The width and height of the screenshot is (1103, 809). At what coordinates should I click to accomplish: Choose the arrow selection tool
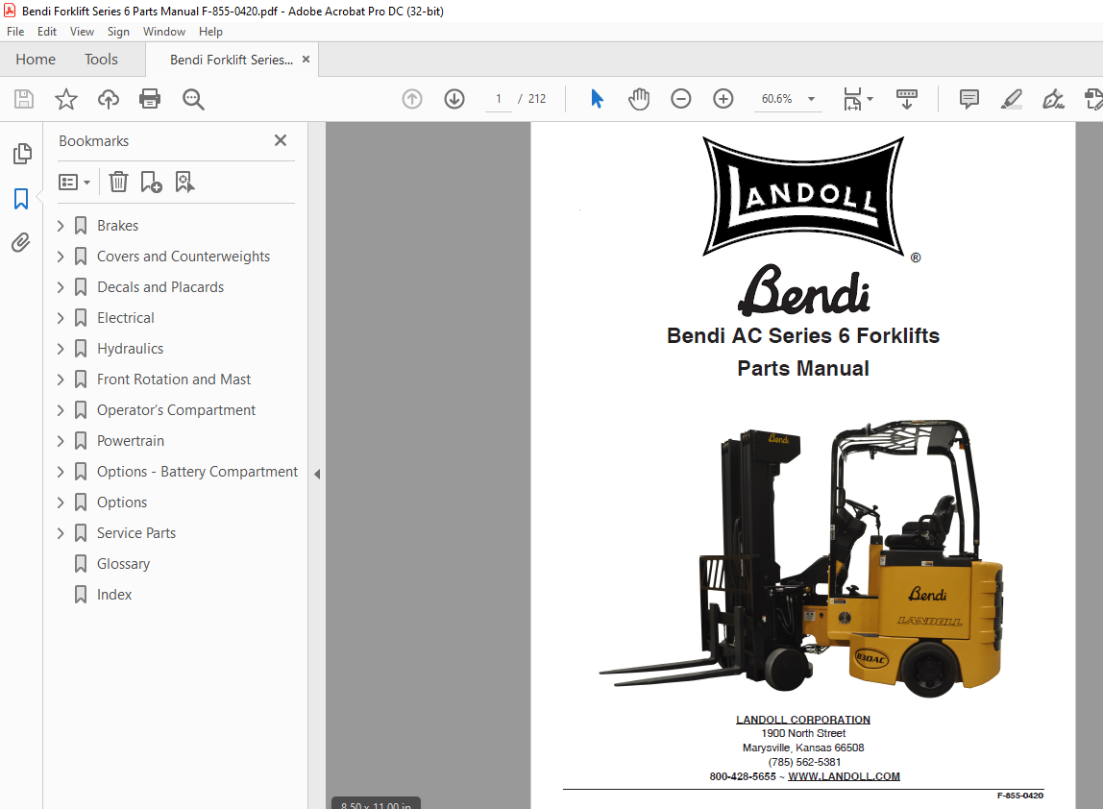coord(598,99)
